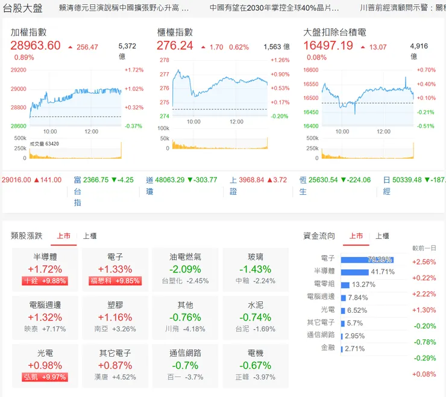
Task: Click the 大盤扣除台積電 intraday line chart
Action: click(x=368, y=98)
